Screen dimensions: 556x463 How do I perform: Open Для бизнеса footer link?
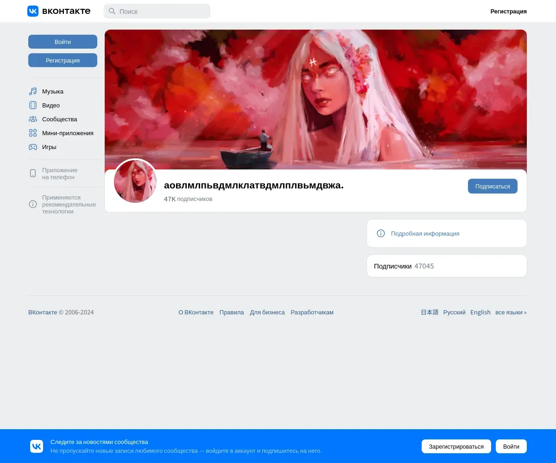tap(267, 313)
